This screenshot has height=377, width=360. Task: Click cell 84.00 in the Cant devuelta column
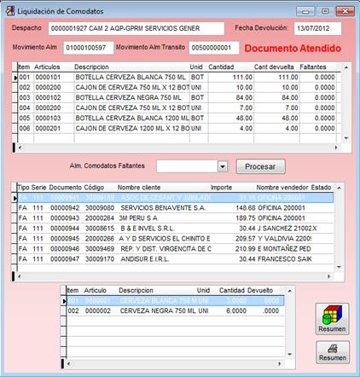click(290, 98)
